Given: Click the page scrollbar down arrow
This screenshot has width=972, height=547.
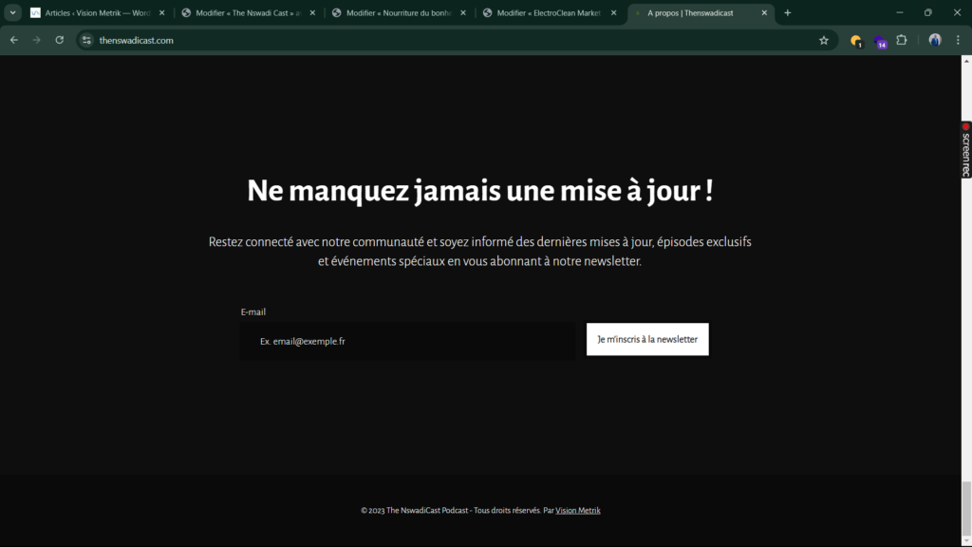Looking at the screenshot, I should (966, 541).
